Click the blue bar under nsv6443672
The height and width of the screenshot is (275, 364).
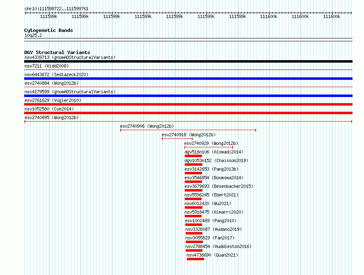point(188,79)
